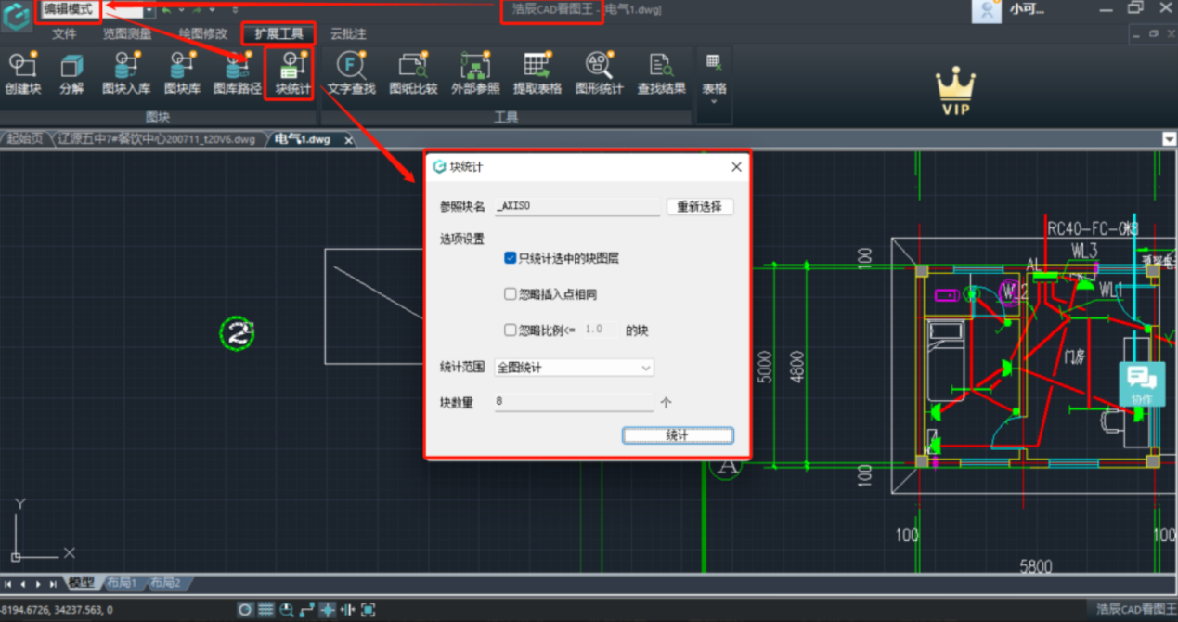This screenshot has width=1178, height=622.
Task: Open the user avatar profile
Action: pyautogui.click(x=986, y=10)
